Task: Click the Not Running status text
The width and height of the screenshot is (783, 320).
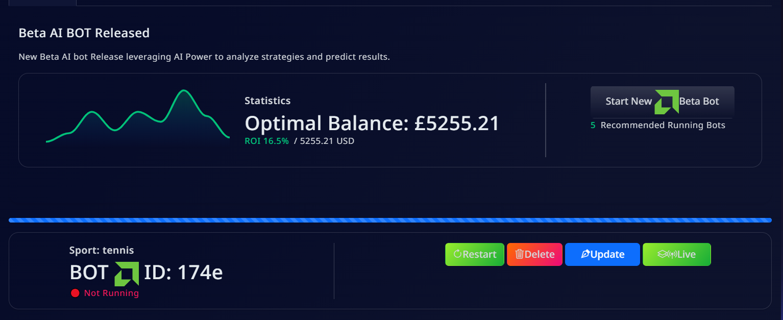Action: pyautogui.click(x=111, y=293)
